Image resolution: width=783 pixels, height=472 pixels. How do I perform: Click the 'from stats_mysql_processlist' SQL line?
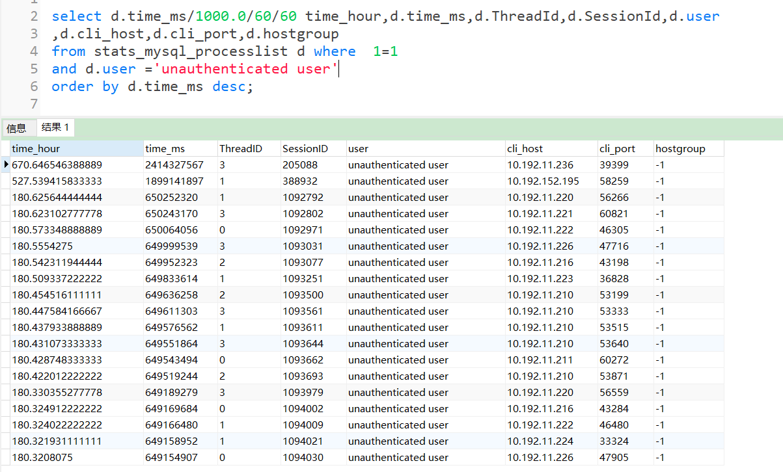[x=225, y=51]
